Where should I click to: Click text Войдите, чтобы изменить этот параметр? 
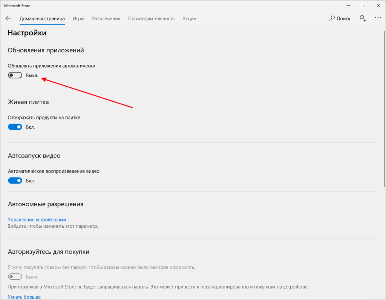[53, 226]
